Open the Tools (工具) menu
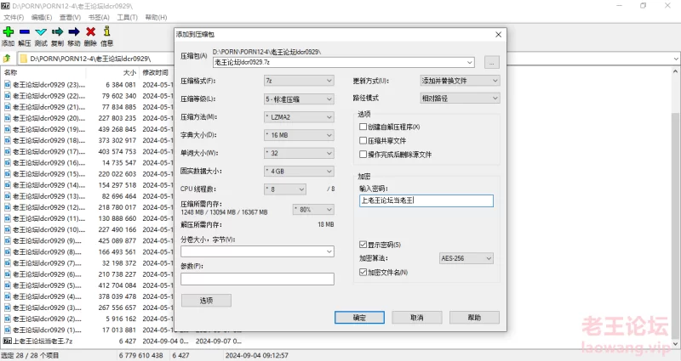 coord(127,17)
